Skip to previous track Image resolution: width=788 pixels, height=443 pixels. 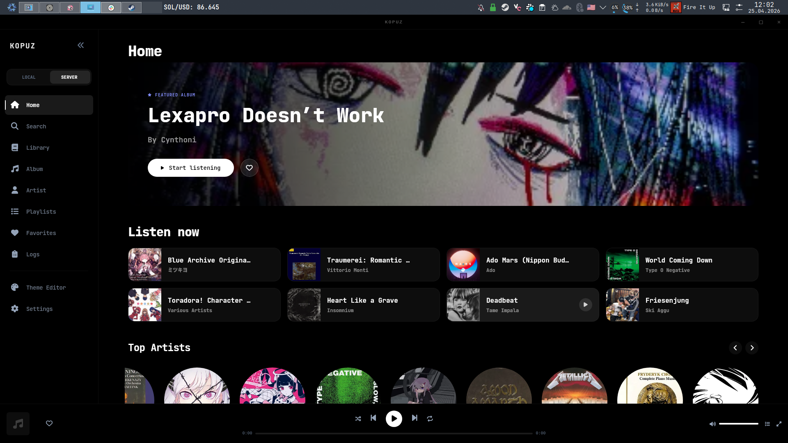[x=373, y=418]
